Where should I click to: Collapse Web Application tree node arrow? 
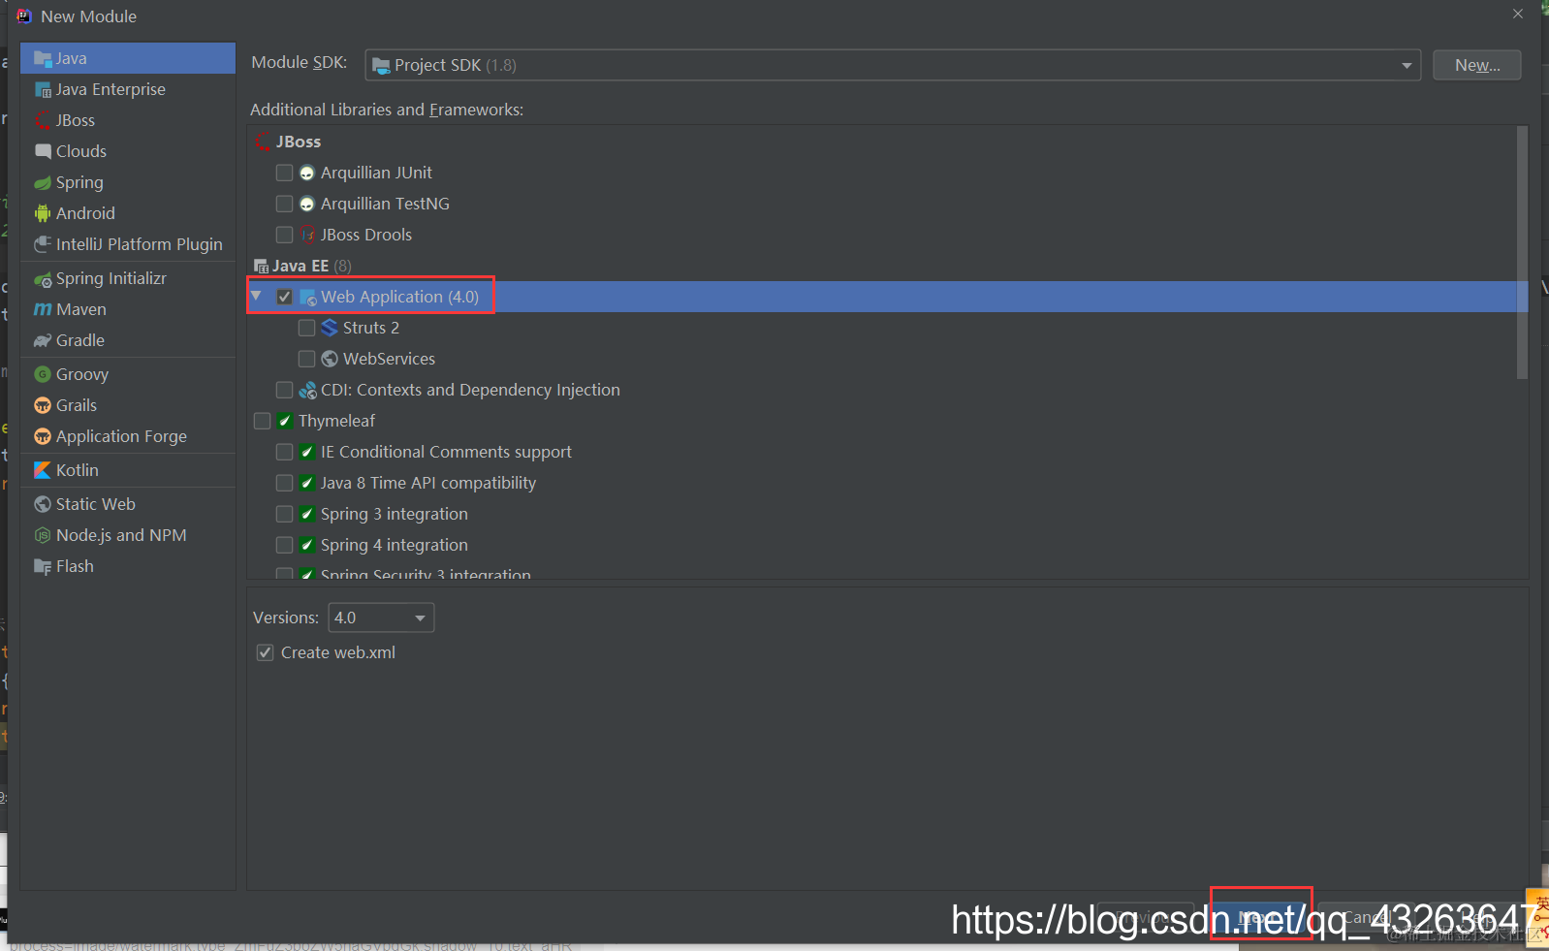(x=256, y=296)
